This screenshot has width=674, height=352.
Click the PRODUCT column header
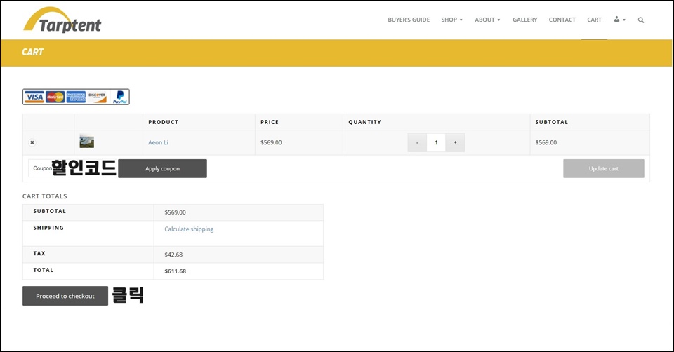pos(163,122)
